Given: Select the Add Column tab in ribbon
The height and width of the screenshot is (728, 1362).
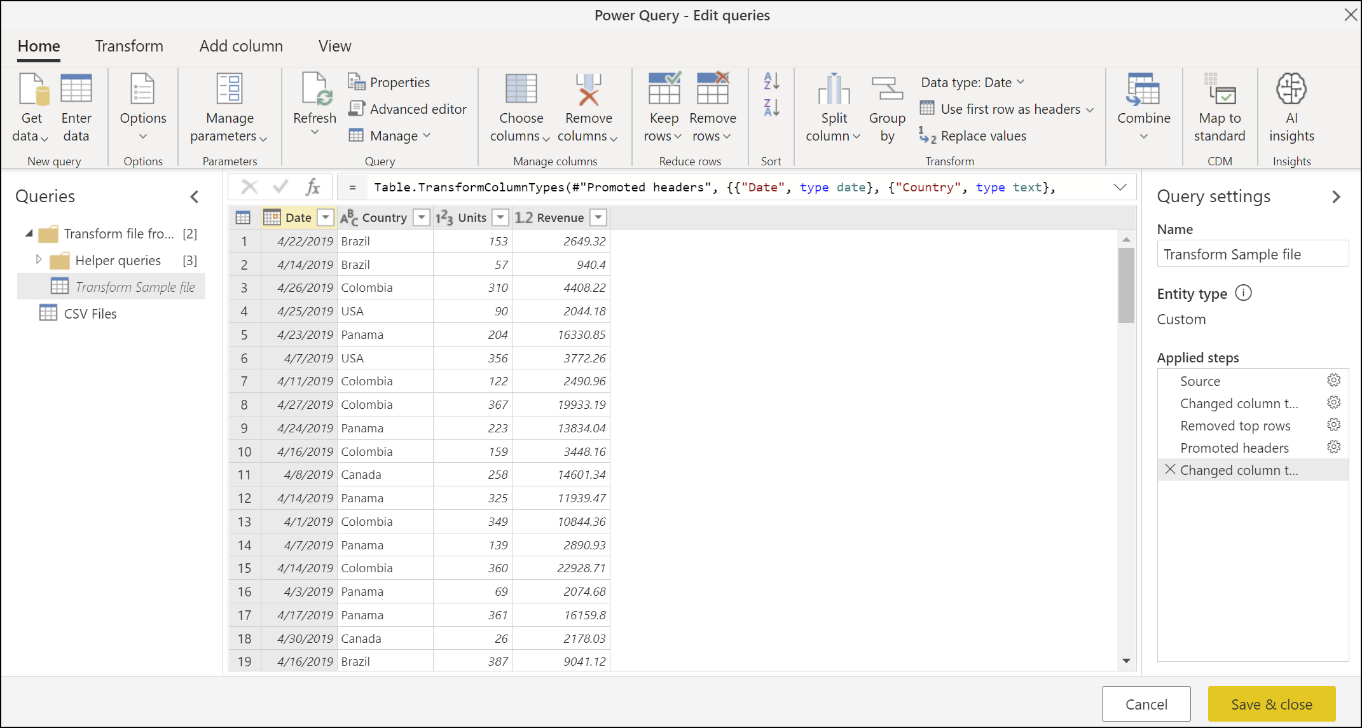Looking at the screenshot, I should pos(240,45).
